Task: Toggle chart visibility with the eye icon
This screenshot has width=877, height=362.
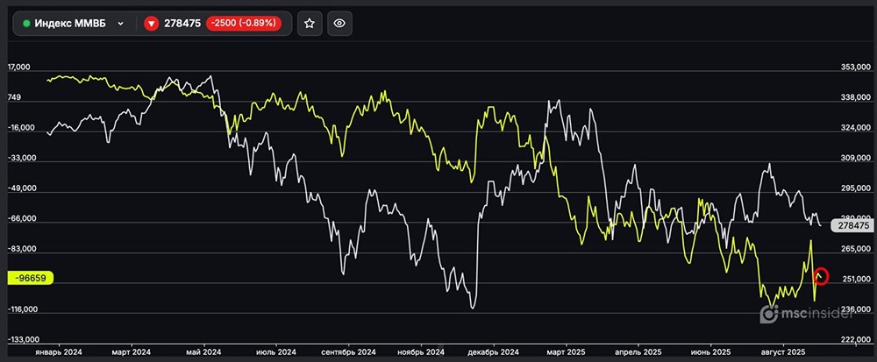Action: (339, 25)
